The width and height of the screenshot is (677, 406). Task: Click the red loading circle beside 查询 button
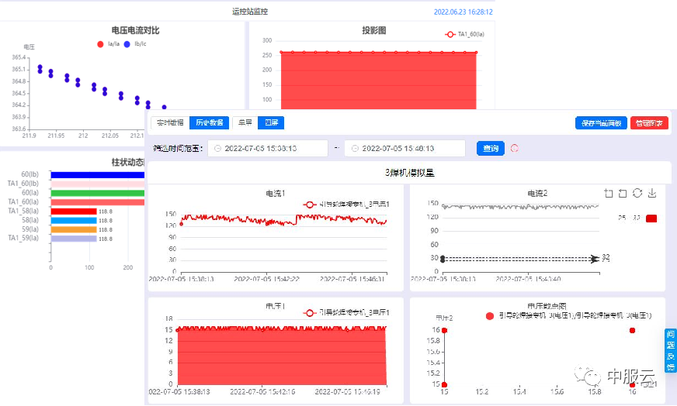pos(514,148)
